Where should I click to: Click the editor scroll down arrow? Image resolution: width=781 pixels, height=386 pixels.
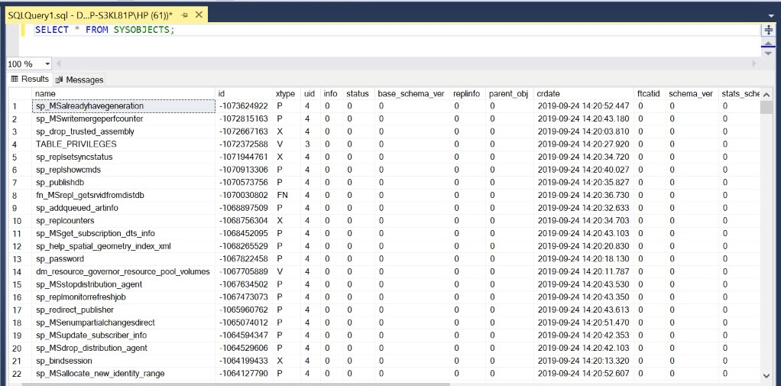pos(767,52)
